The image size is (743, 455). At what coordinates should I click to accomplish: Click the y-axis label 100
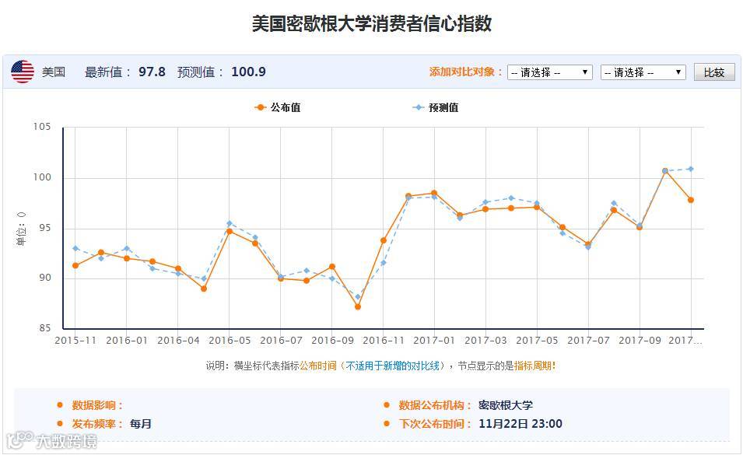[x=42, y=177]
